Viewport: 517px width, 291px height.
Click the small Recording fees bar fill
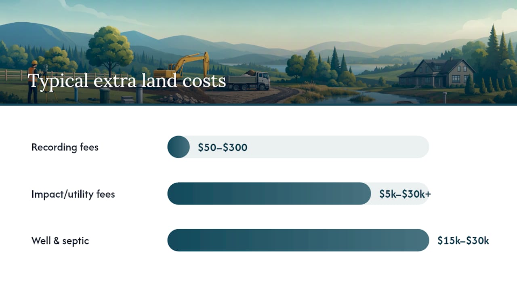click(x=179, y=147)
